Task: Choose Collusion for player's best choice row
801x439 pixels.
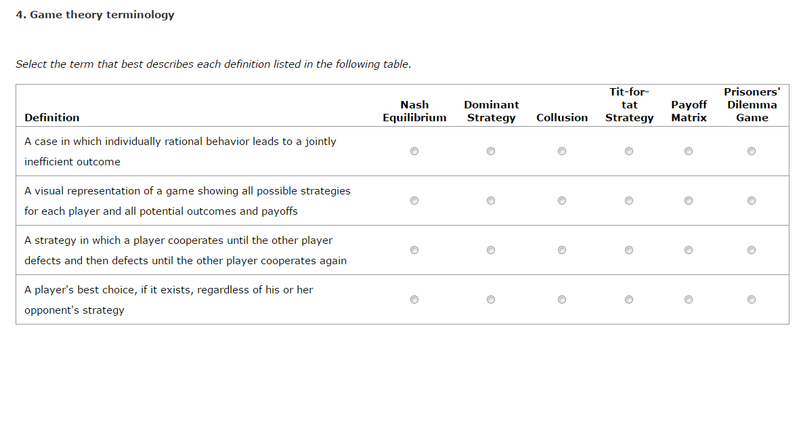Action: (562, 299)
